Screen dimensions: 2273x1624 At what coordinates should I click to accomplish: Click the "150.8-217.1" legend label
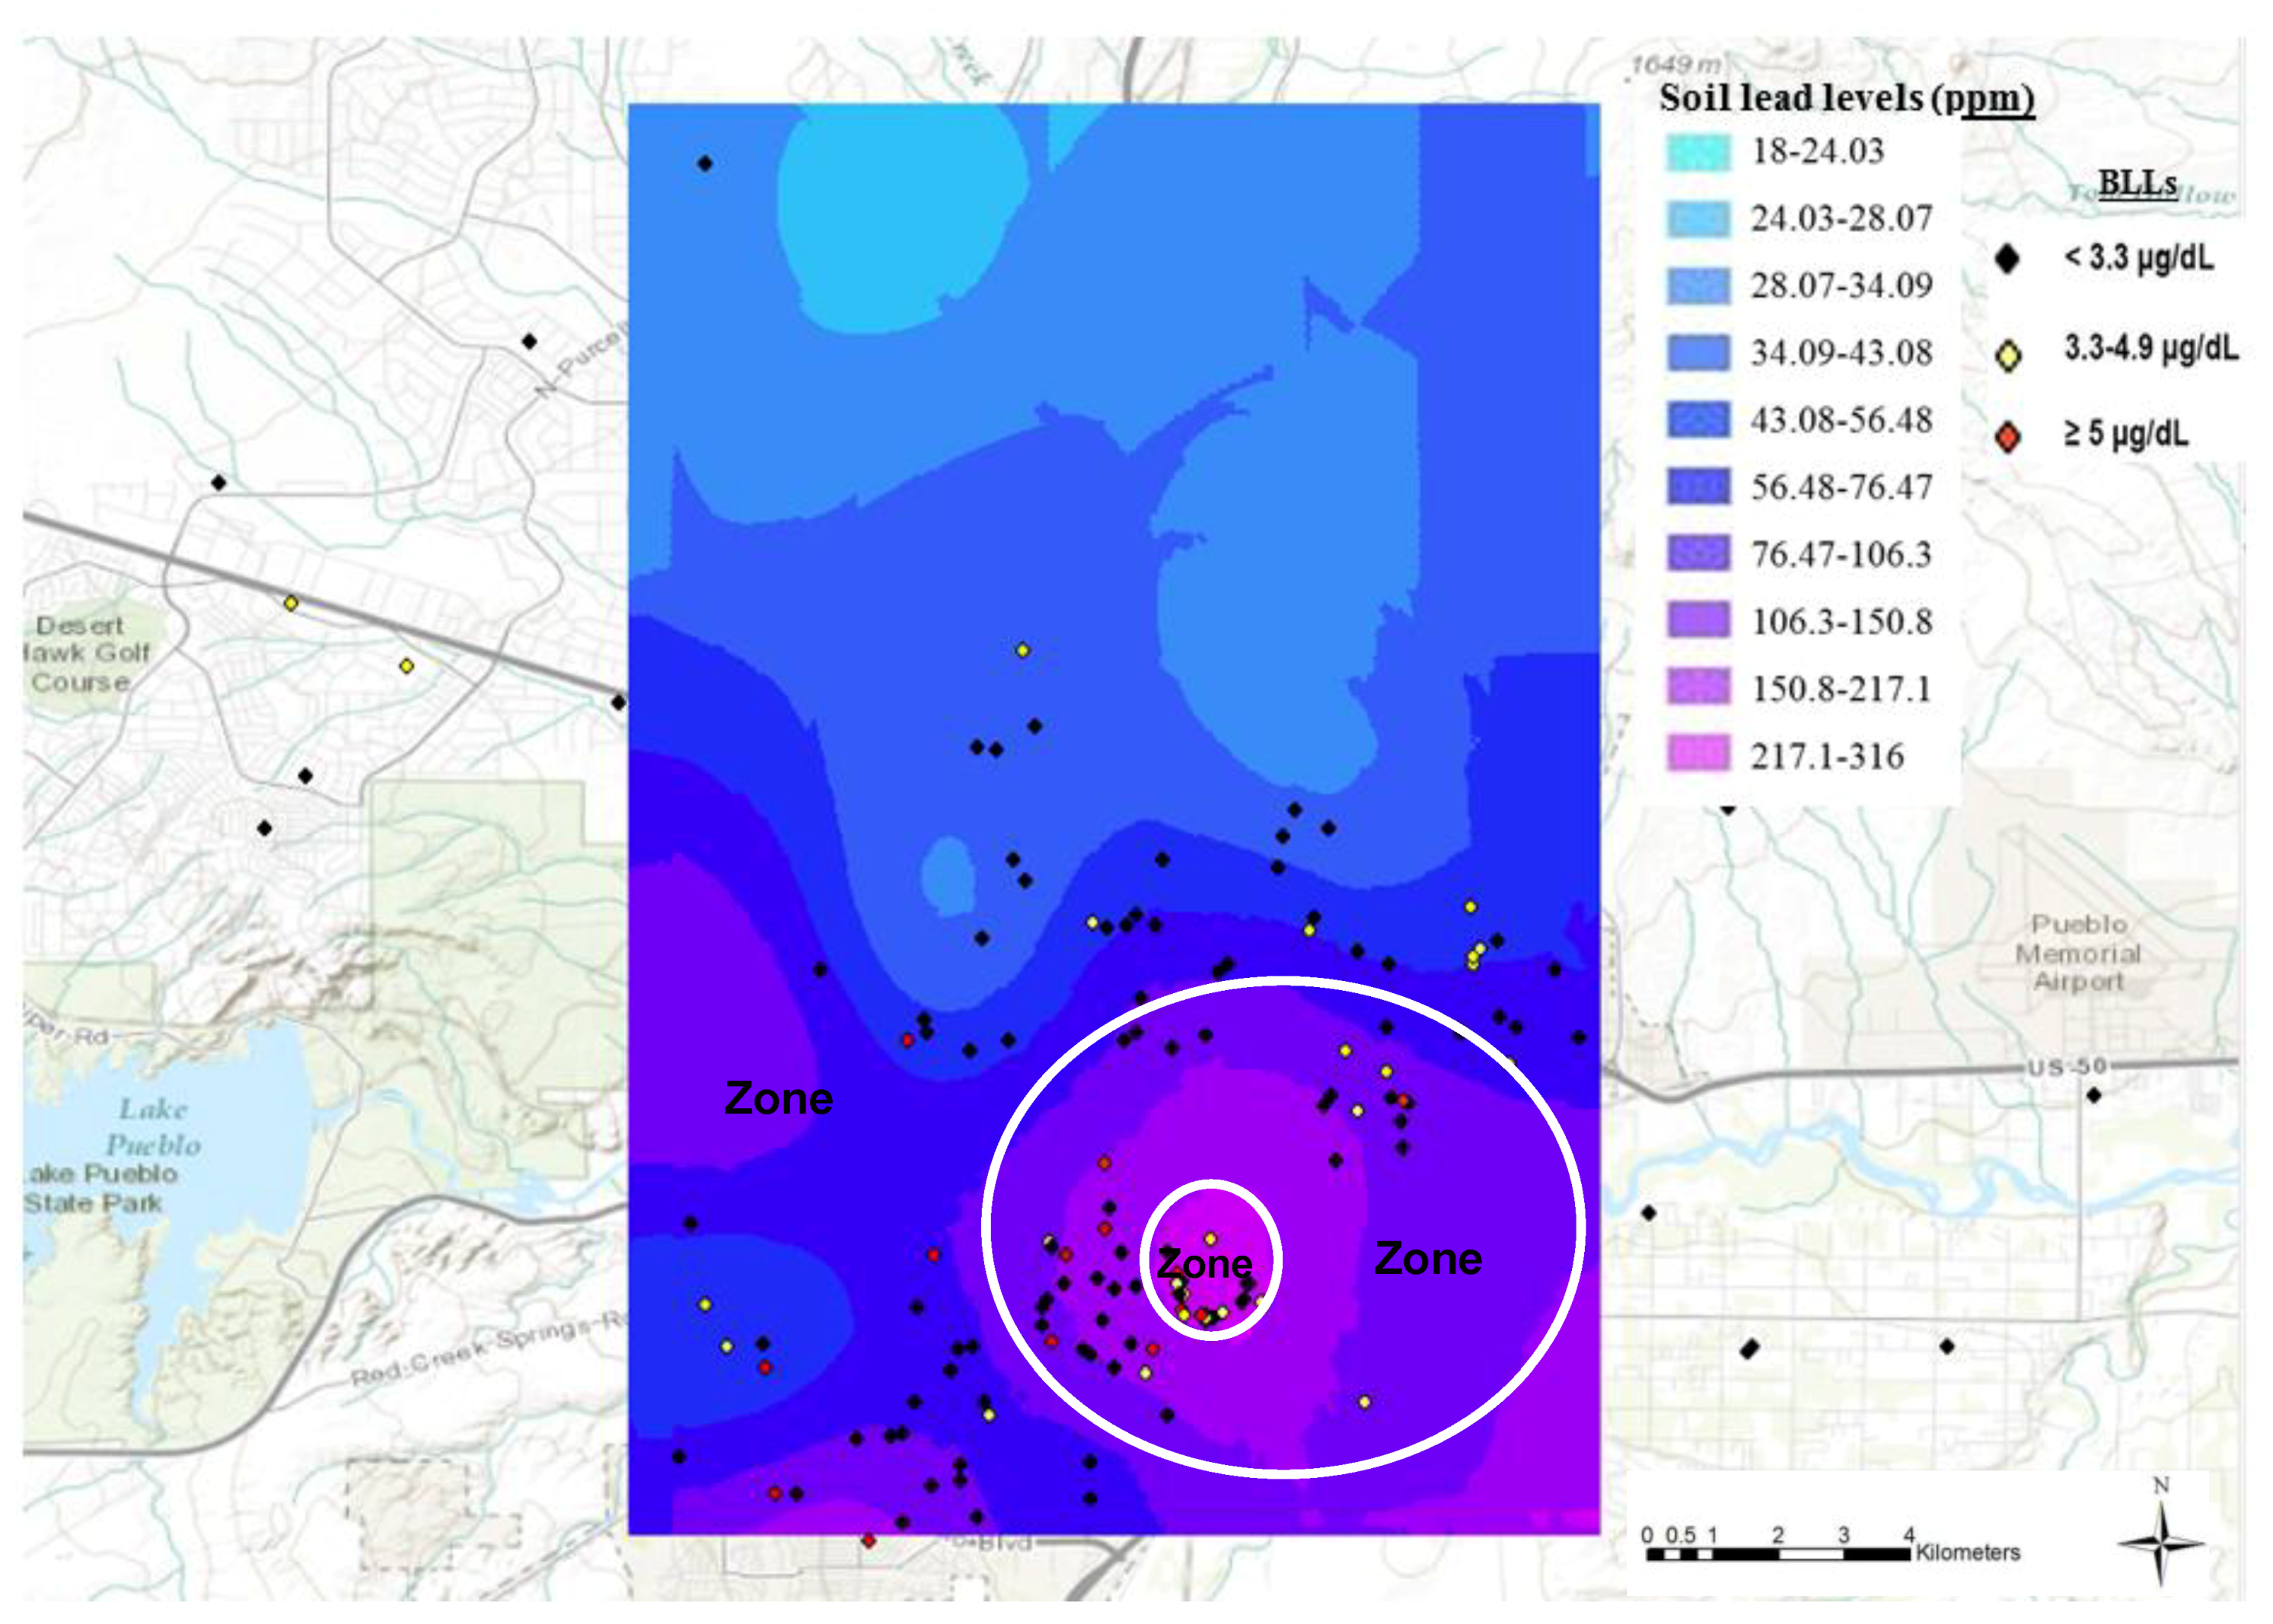1841,688
